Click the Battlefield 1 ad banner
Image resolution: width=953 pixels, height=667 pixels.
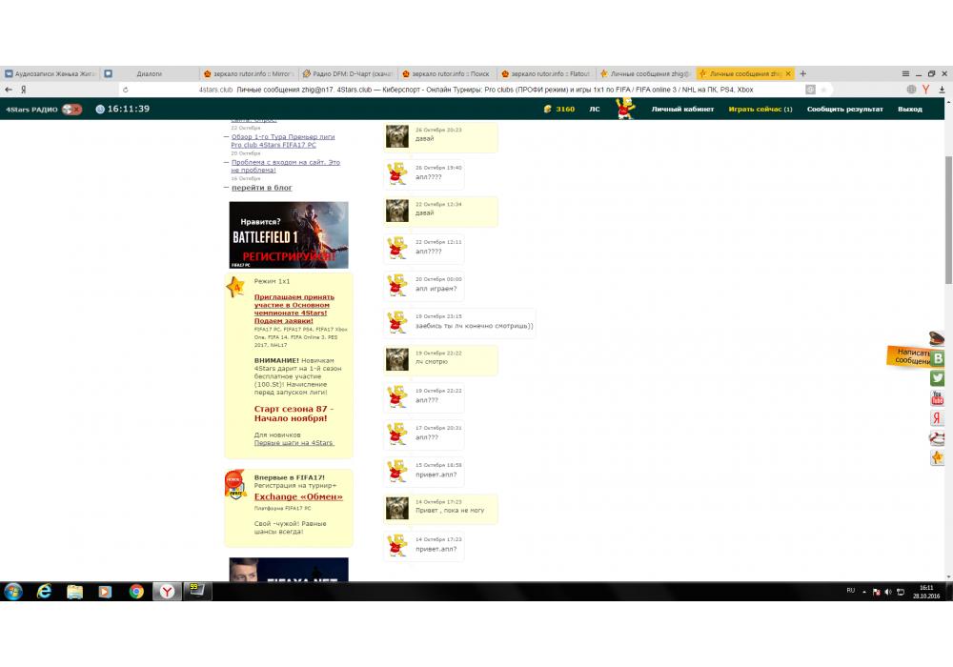click(289, 234)
